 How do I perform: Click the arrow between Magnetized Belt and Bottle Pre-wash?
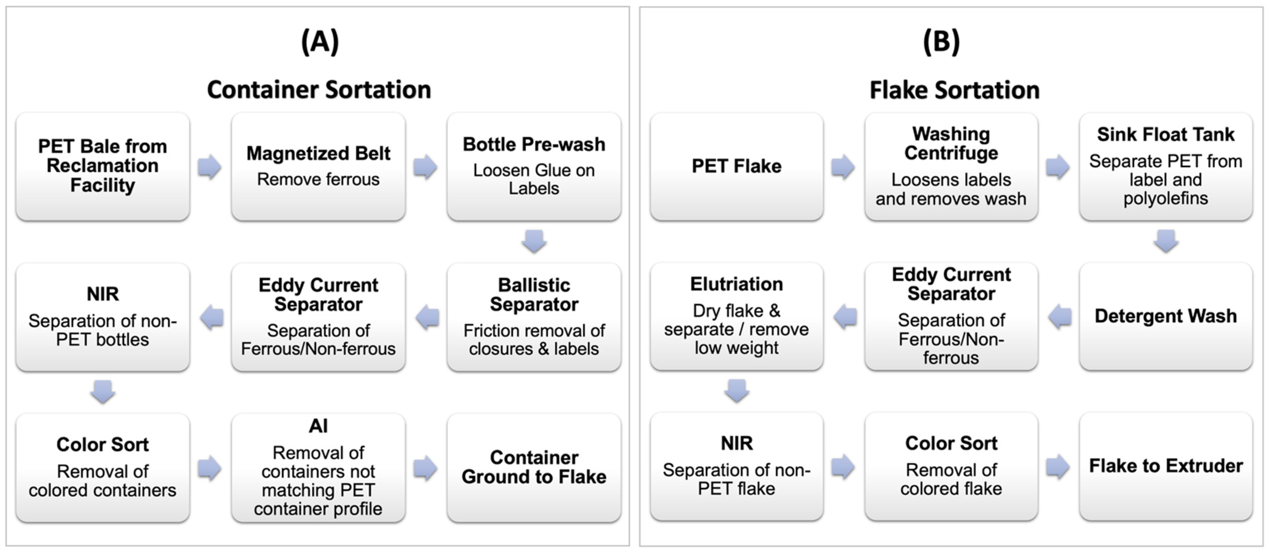coord(425,167)
